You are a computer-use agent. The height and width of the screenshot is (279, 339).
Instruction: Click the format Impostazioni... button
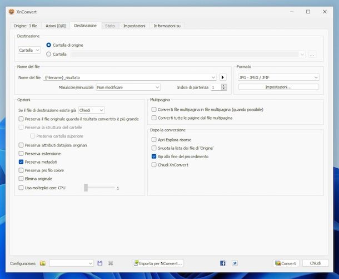click(278, 87)
